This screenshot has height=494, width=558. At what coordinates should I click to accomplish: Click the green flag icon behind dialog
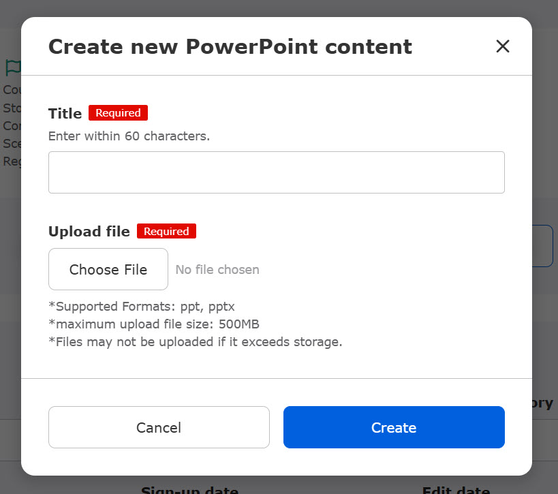[12, 68]
